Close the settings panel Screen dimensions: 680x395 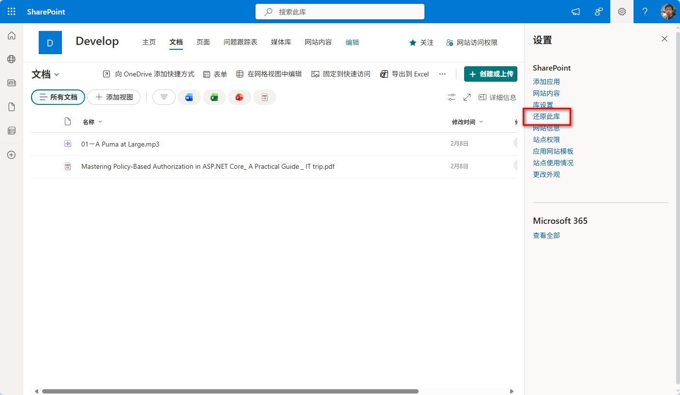click(665, 39)
